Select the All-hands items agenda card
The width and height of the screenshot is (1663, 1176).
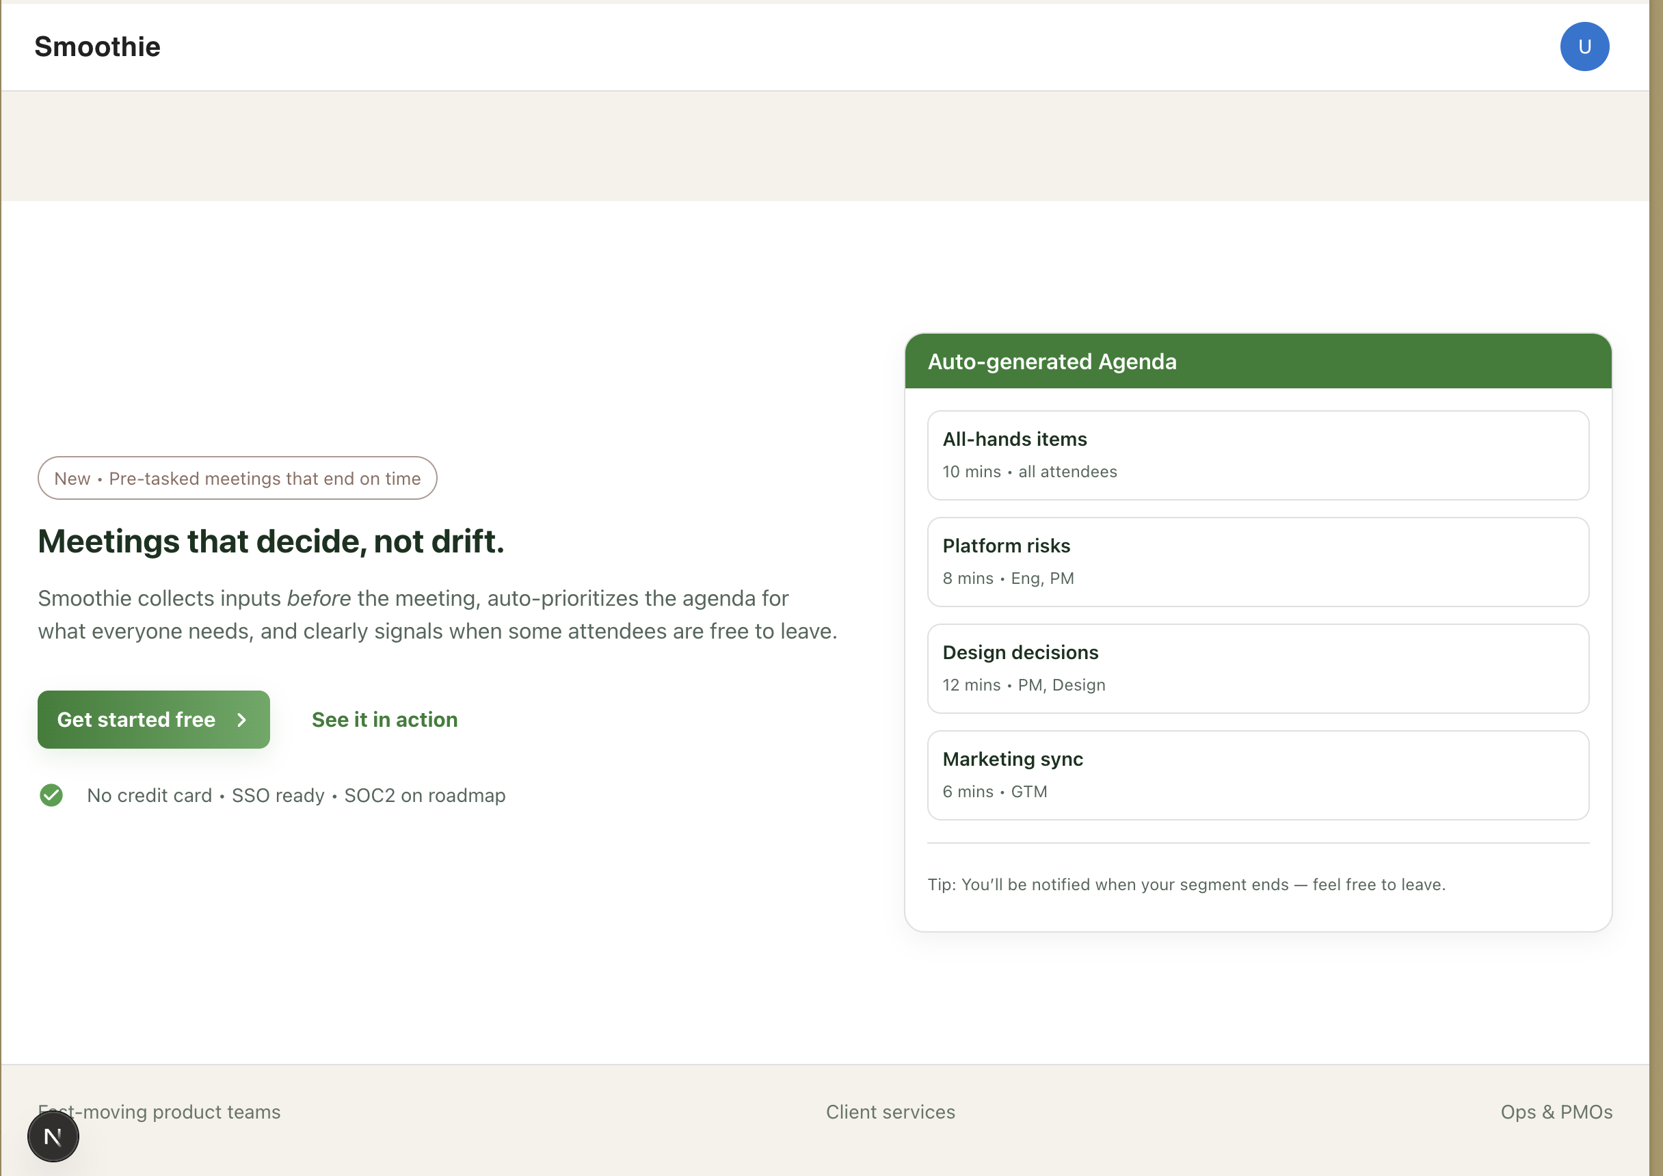click(1258, 455)
